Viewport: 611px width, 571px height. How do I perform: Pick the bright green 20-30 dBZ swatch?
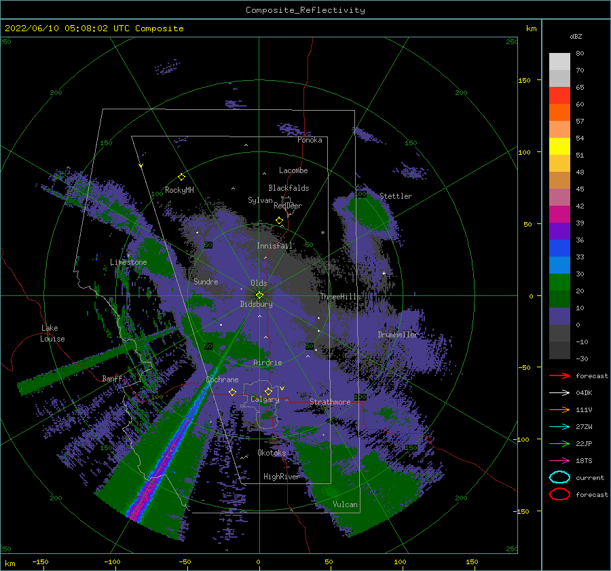point(559,282)
